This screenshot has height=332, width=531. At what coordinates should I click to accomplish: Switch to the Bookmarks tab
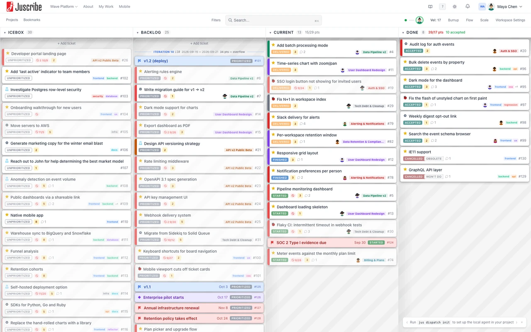[32, 20]
